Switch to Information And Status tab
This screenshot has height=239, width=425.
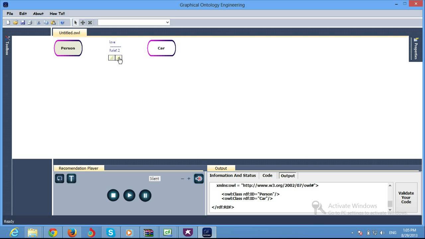pyautogui.click(x=233, y=176)
